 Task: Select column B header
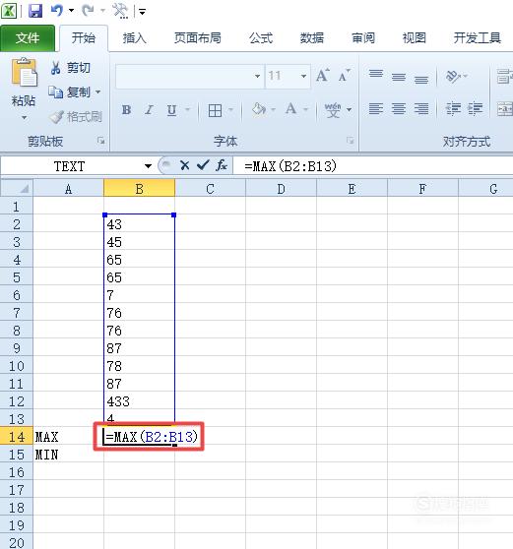pyautogui.click(x=139, y=189)
